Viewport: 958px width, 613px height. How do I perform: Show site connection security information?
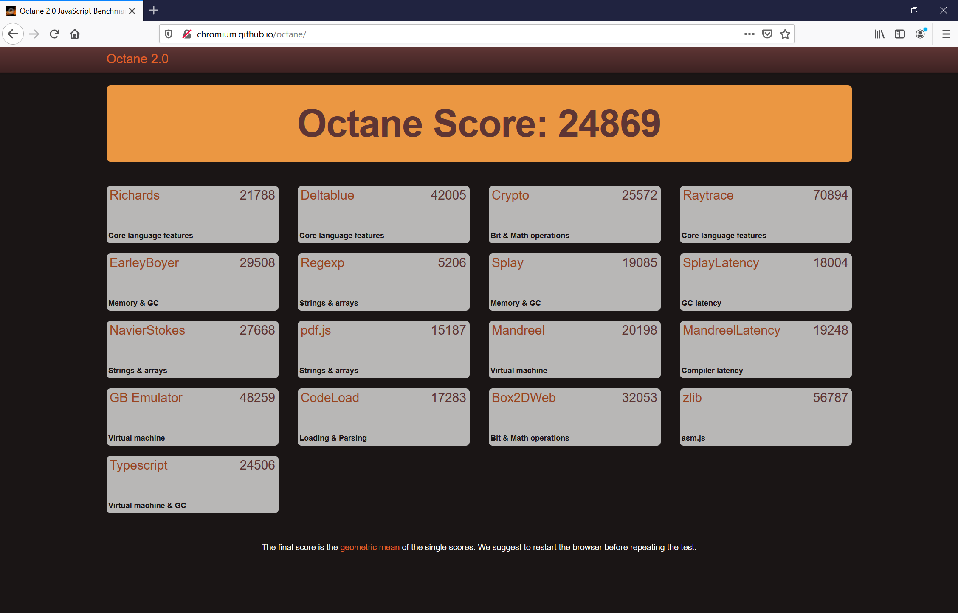(186, 34)
